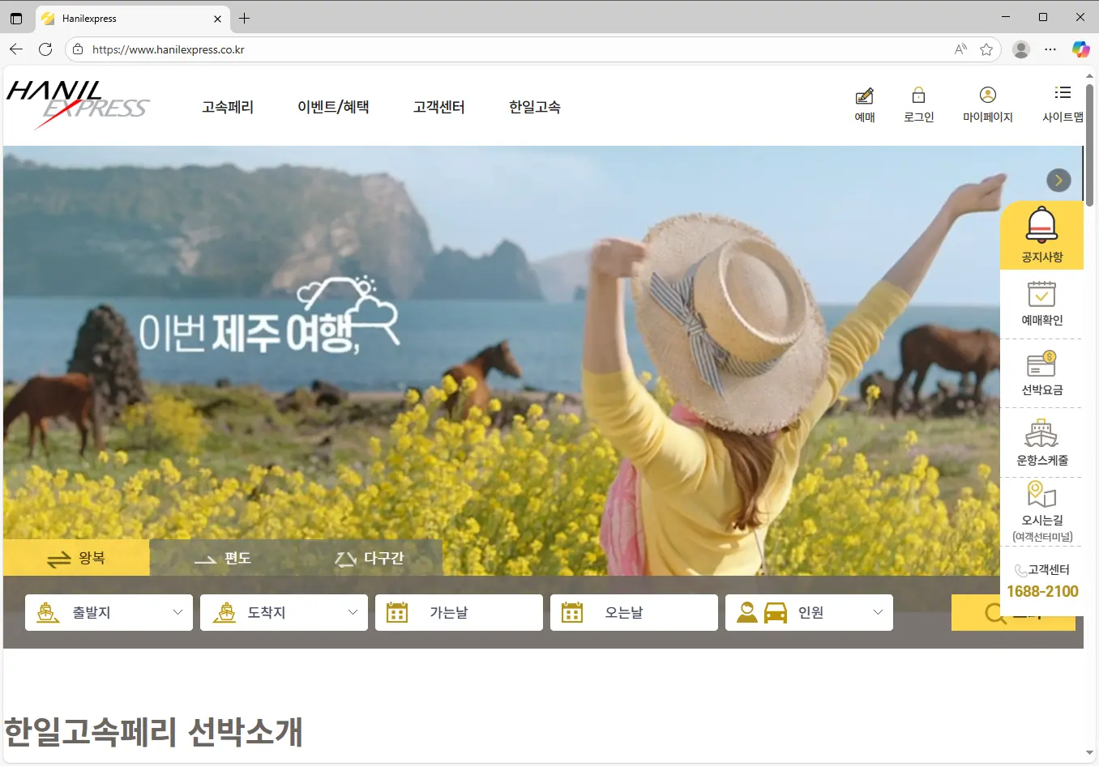Open the 사이트맵 icon
Image resolution: width=1099 pixels, height=766 pixels.
(1063, 104)
